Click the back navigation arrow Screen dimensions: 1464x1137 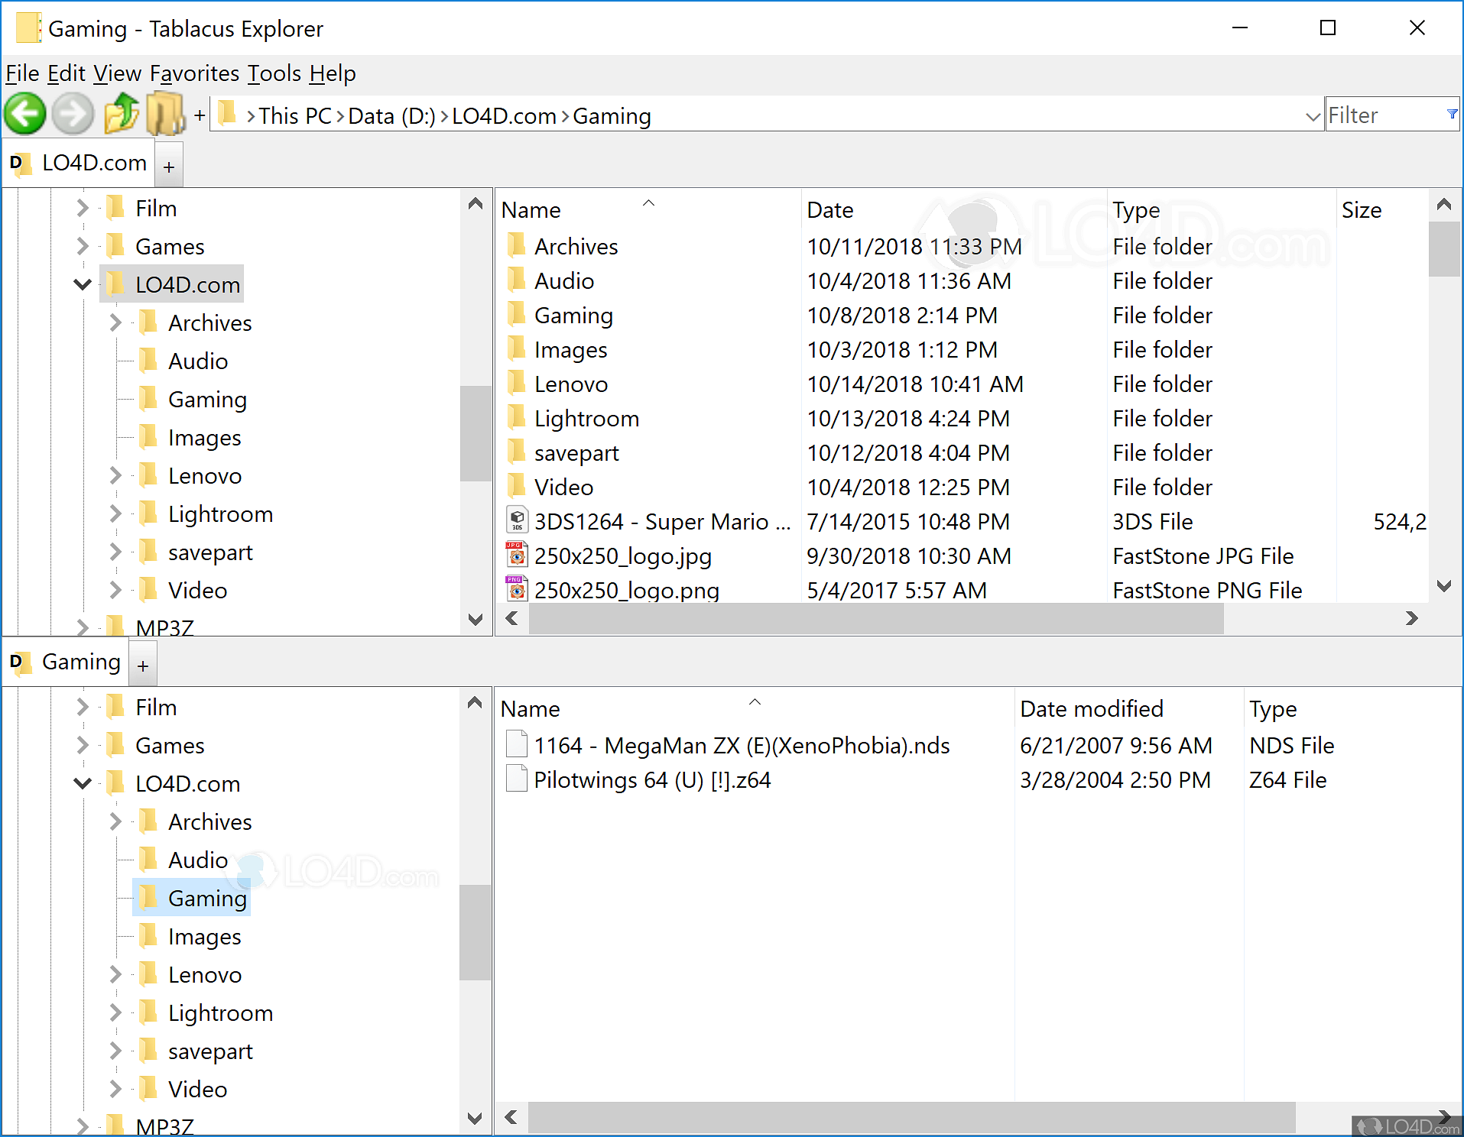[25, 113]
